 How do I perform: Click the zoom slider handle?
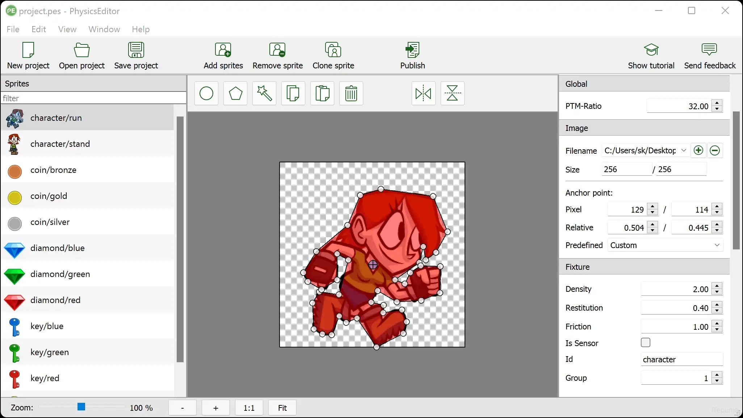[81, 407]
